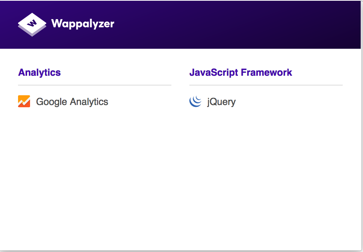
Task: Click the divider line under JavaScript Framework
Action: pyautogui.click(x=266, y=85)
